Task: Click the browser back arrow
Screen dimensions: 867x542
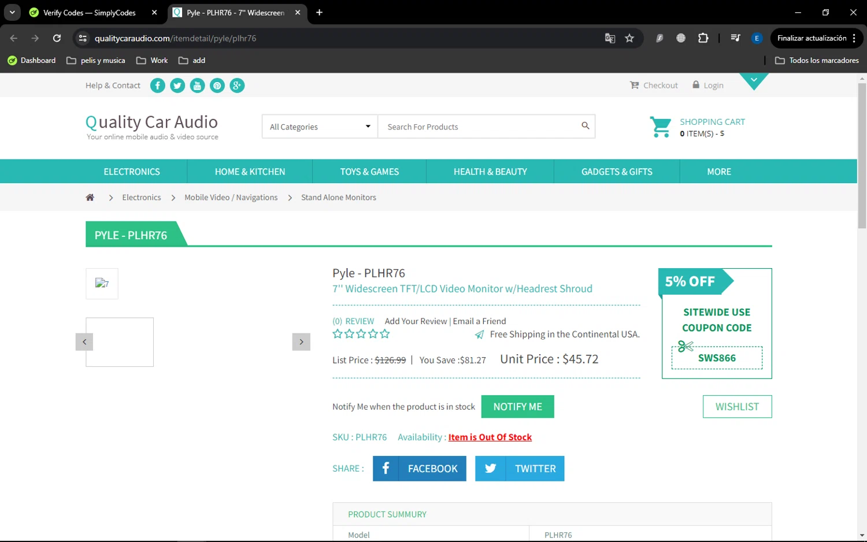Action: (x=14, y=38)
